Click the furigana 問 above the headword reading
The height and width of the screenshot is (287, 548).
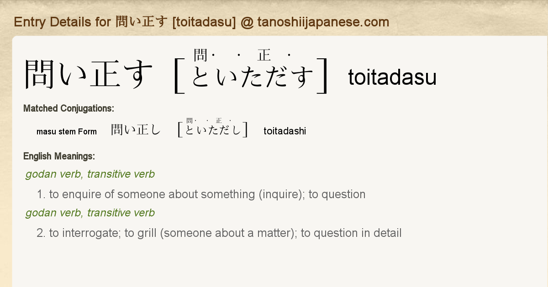(x=200, y=56)
